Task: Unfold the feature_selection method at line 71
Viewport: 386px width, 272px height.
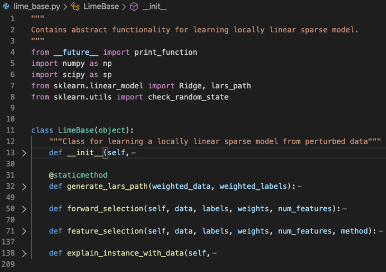Action: pyautogui.click(x=23, y=231)
